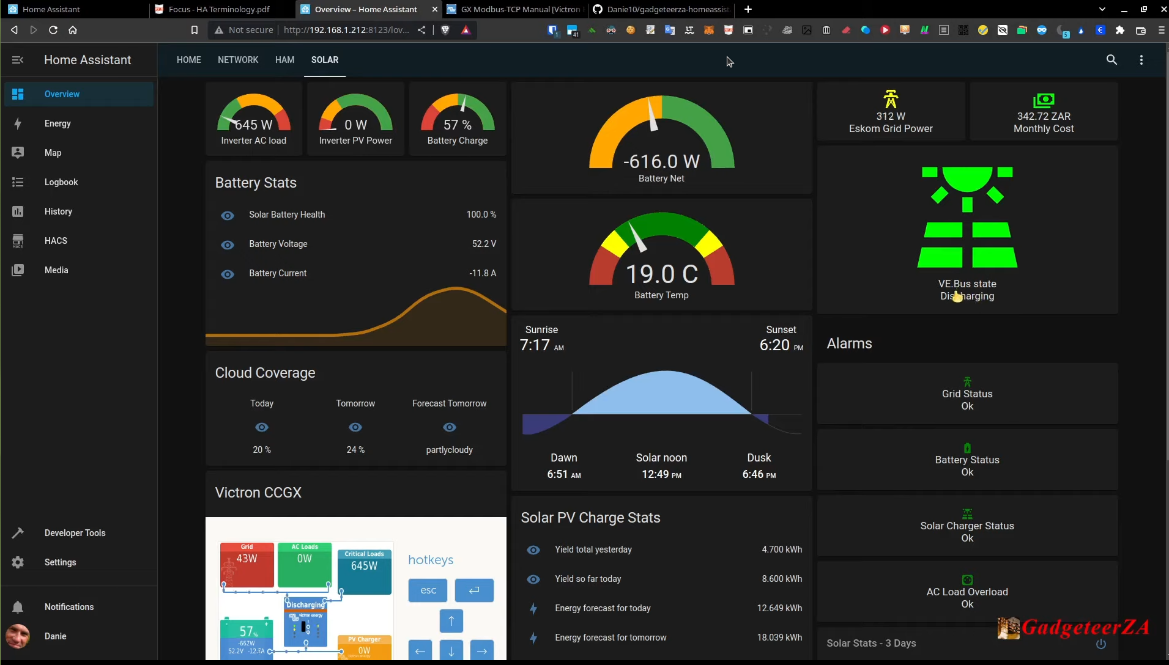Open HACS from the sidebar
The image size is (1169, 665).
56,241
